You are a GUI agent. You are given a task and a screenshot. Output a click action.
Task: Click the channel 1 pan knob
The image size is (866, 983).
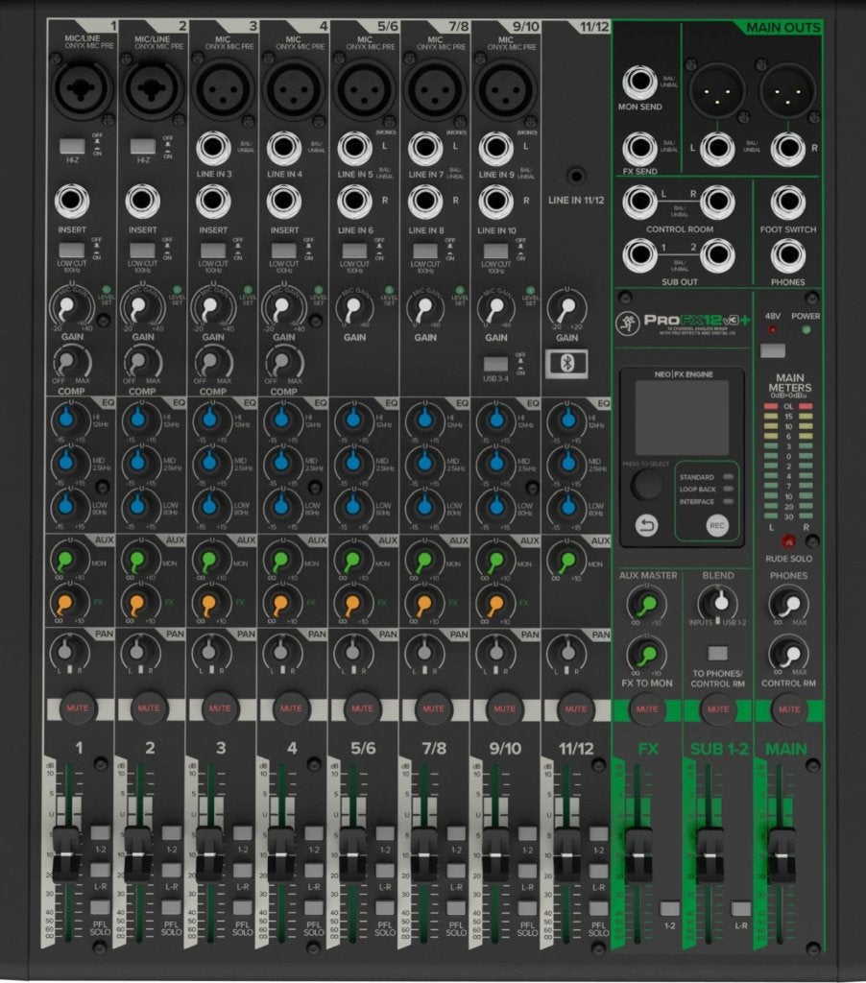(66, 652)
